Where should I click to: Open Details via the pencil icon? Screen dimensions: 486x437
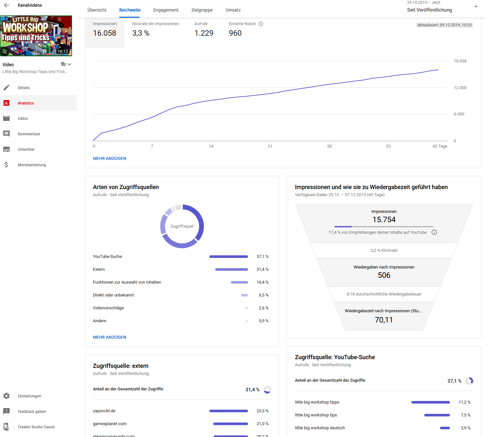tap(6, 87)
